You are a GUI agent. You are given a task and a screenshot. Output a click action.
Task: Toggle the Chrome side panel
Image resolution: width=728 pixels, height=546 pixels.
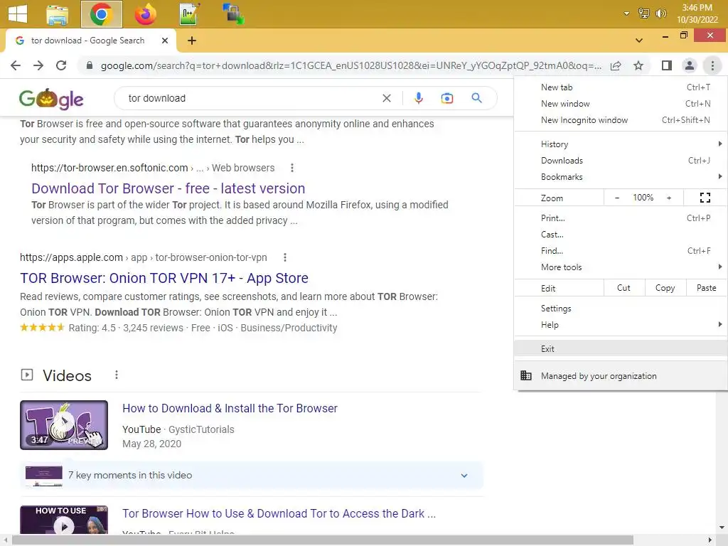(x=667, y=65)
